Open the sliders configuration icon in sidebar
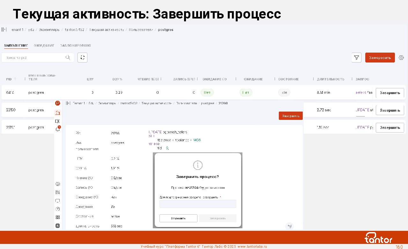Screen dimensions: 408x249 (x=58, y=192)
